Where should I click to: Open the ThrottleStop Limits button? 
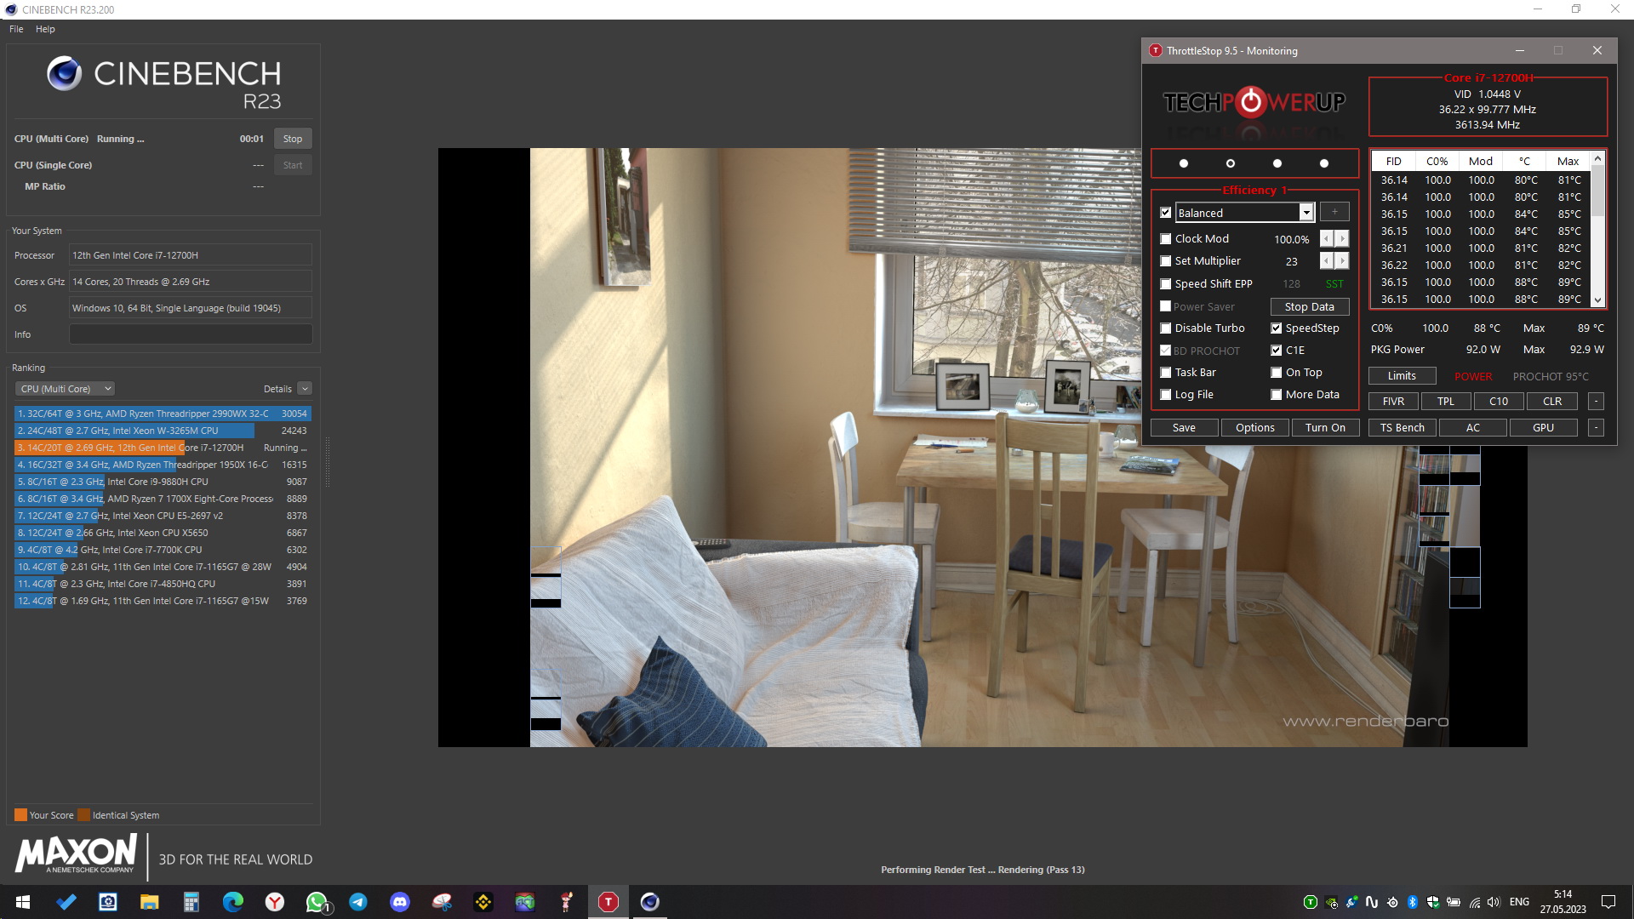[x=1402, y=376]
